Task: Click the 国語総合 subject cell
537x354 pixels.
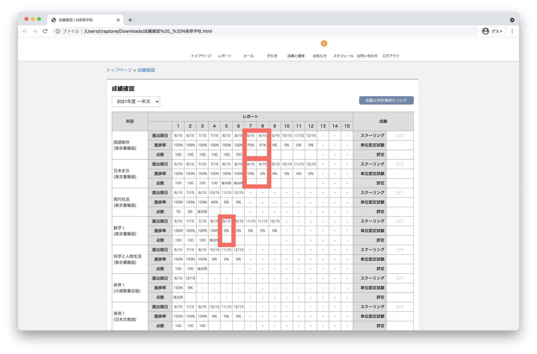Action: point(130,145)
